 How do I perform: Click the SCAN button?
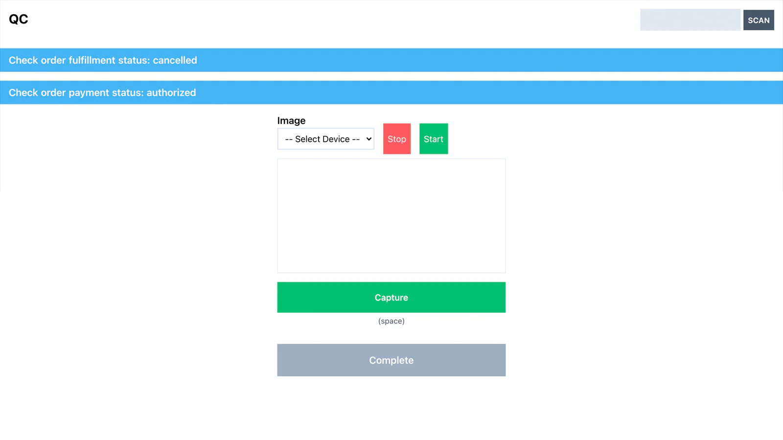(759, 20)
